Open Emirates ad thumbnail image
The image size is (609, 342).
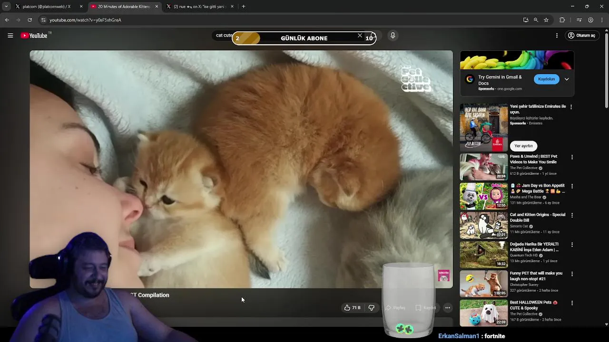483,127
